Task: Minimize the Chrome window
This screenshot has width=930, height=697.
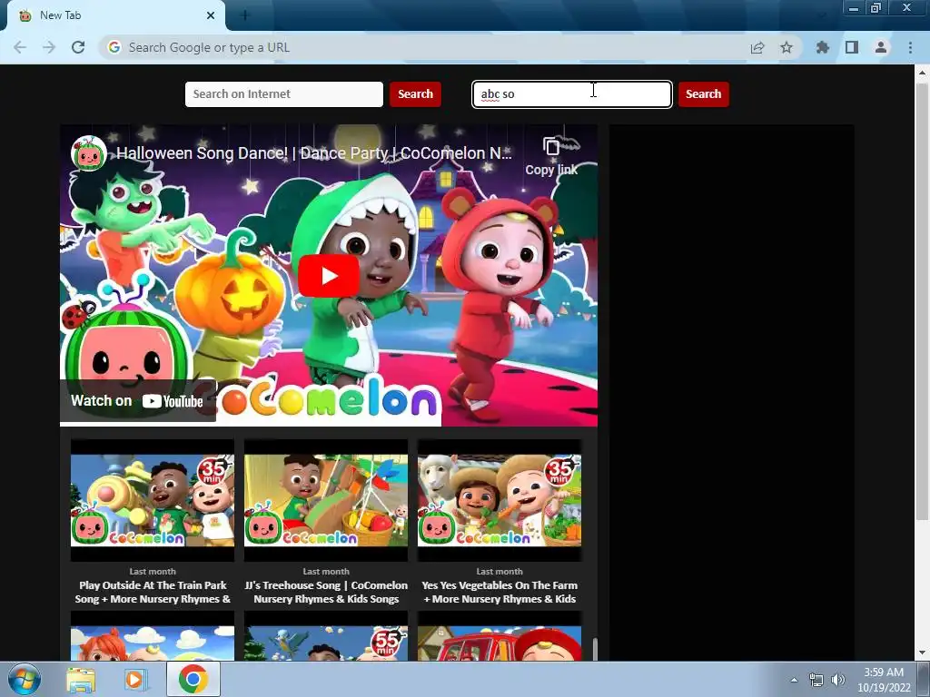Action: tap(854, 7)
